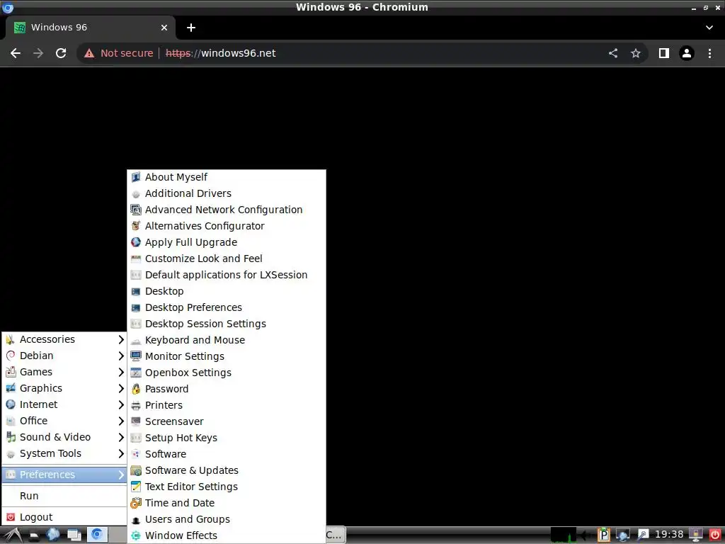
Task: Click the red power button in tray
Action: click(715, 535)
